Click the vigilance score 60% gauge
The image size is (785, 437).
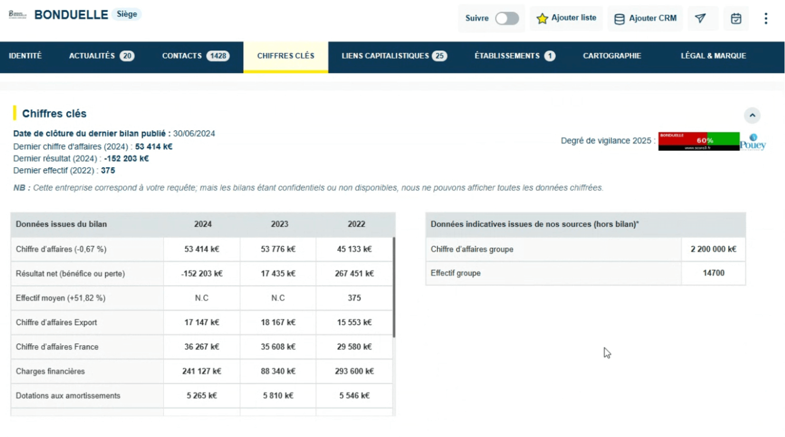[x=699, y=141]
